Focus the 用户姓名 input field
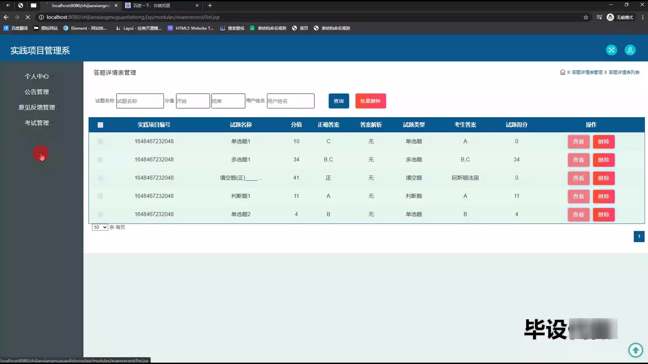The image size is (648, 364). [291, 101]
